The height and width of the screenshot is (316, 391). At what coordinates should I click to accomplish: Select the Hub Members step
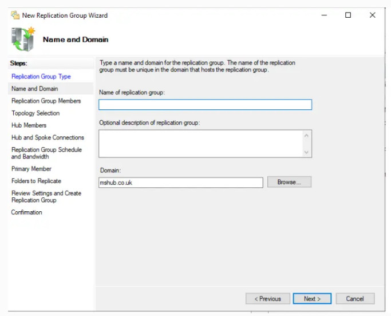coord(29,125)
